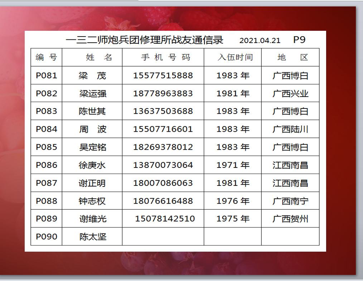Viewport: 363px width, 281px height.
Task: Click phone number 18007086063
Action: (163, 183)
